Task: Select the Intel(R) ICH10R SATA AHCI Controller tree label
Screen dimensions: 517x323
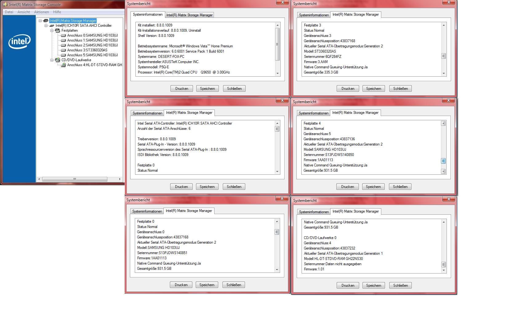Action: pos(83,26)
